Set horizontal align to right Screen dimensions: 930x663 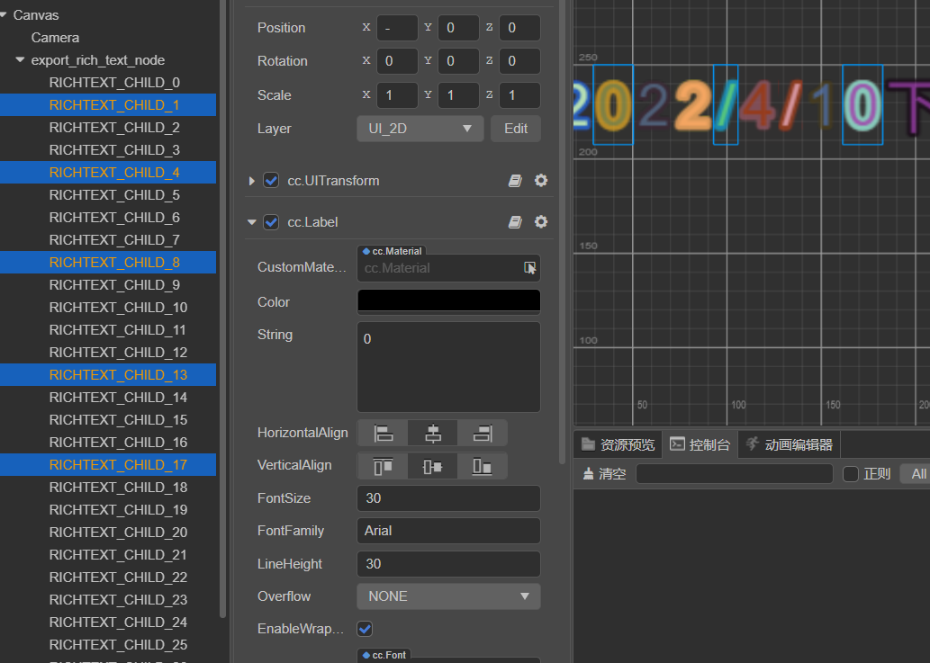[x=483, y=434]
